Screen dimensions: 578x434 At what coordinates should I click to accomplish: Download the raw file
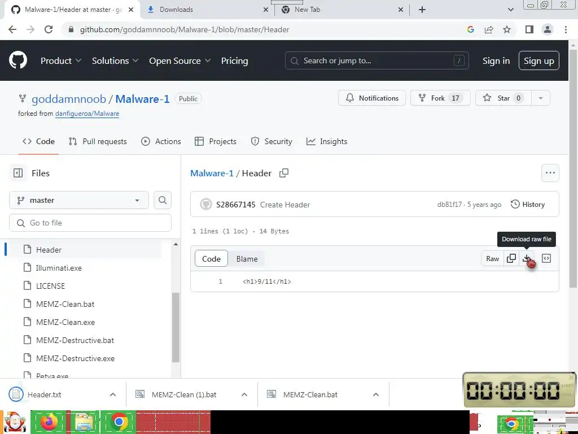[x=527, y=258]
